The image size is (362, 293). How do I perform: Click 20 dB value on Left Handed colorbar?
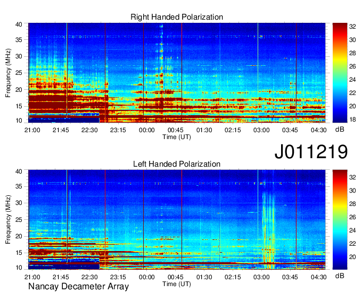pos(352,257)
